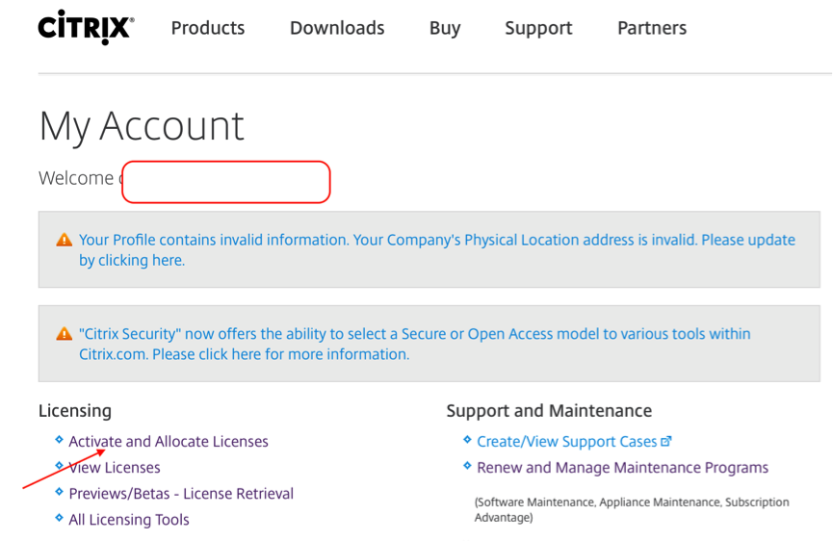Click the Citrix logo
This screenshot has width=833, height=541.
(x=86, y=28)
